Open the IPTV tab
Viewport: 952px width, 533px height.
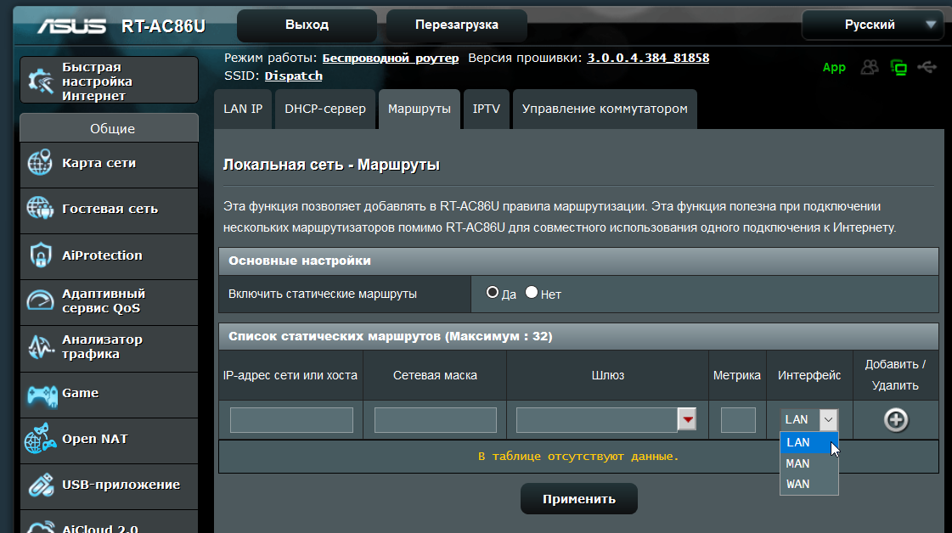[x=487, y=109]
